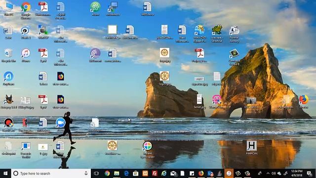316x178 pixels.
Task: Switch to Firefox in the taskbar
Action: [201, 174]
